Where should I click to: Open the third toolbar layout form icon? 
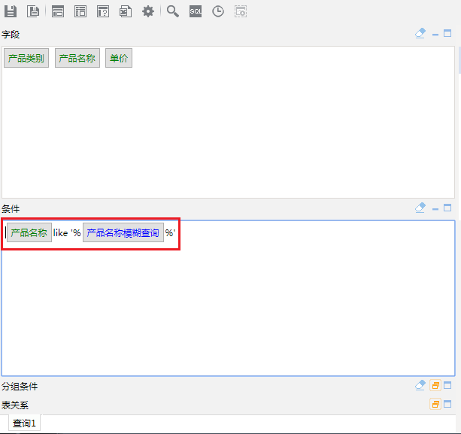pyautogui.click(x=58, y=11)
